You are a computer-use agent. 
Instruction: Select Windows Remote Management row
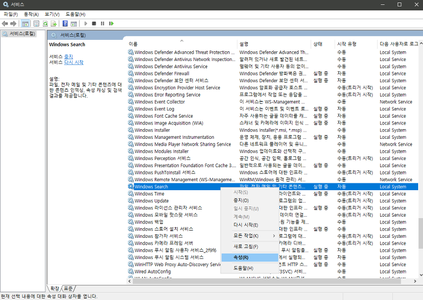[273, 179]
